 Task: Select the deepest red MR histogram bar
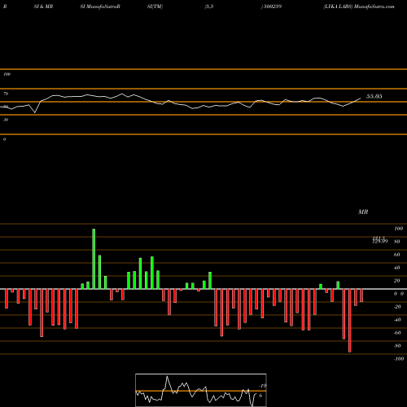pyautogui.click(x=349, y=321)
